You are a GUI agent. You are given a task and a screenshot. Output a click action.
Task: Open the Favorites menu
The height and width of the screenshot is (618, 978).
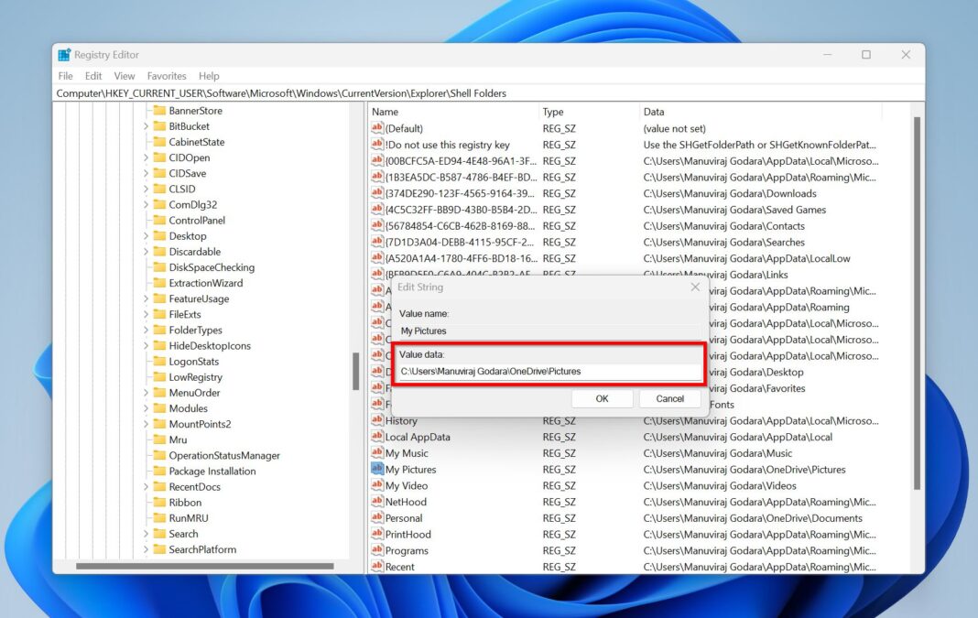[x=166, y=75]
